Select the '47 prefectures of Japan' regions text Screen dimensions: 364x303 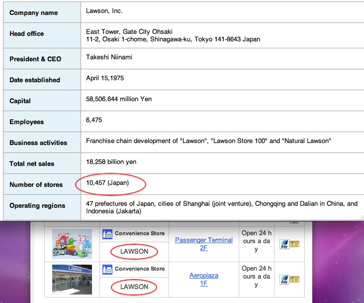click(x=222, y=207)
